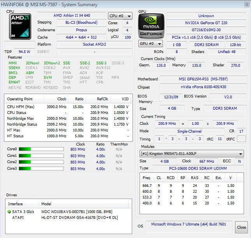Click the PCIe v1.1 x16 bus field

pos(206,37)
